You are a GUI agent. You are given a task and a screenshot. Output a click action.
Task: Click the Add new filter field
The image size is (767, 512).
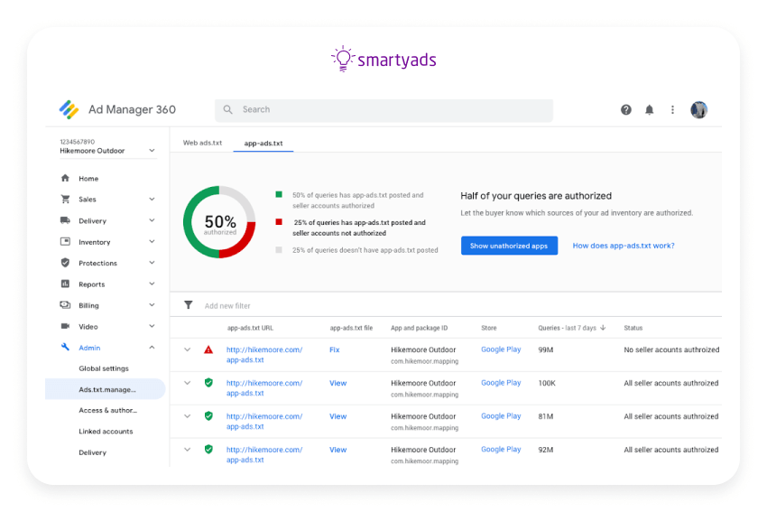coord(227,306)
